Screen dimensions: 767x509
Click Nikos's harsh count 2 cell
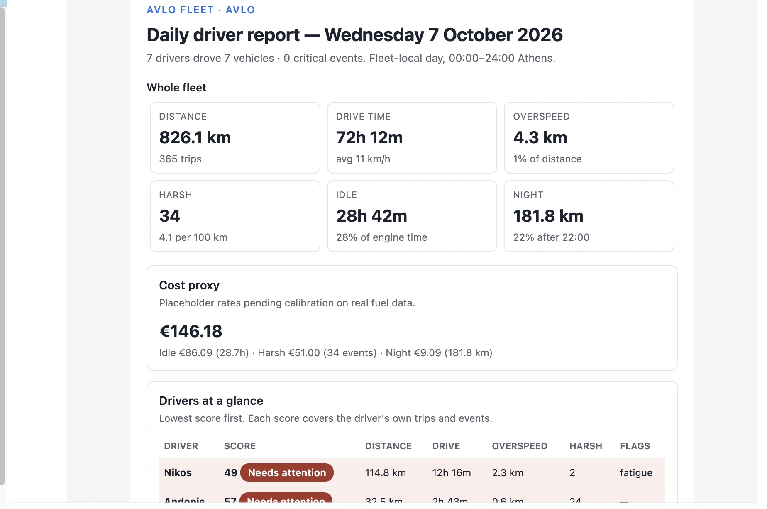(x=572, y=473)
